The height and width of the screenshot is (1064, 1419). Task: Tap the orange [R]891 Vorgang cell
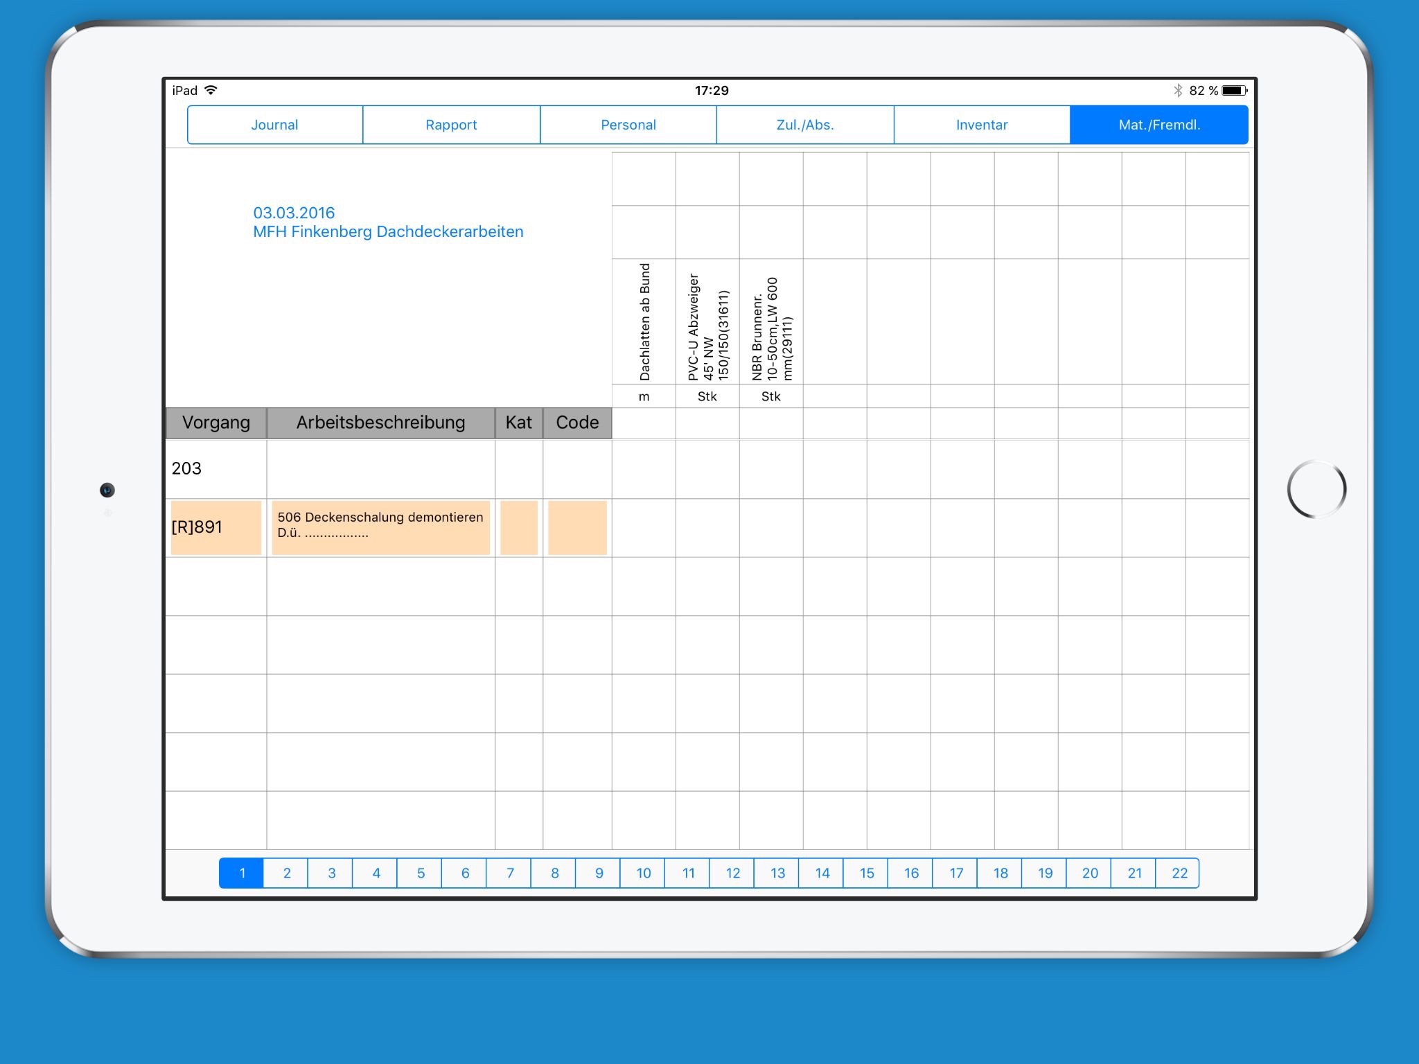(x=215, y=527)
